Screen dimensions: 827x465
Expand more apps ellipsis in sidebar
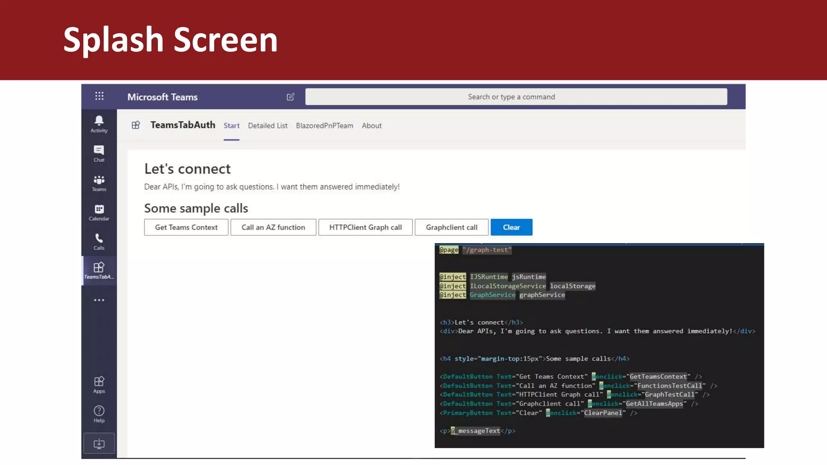(x=99, y=300)
